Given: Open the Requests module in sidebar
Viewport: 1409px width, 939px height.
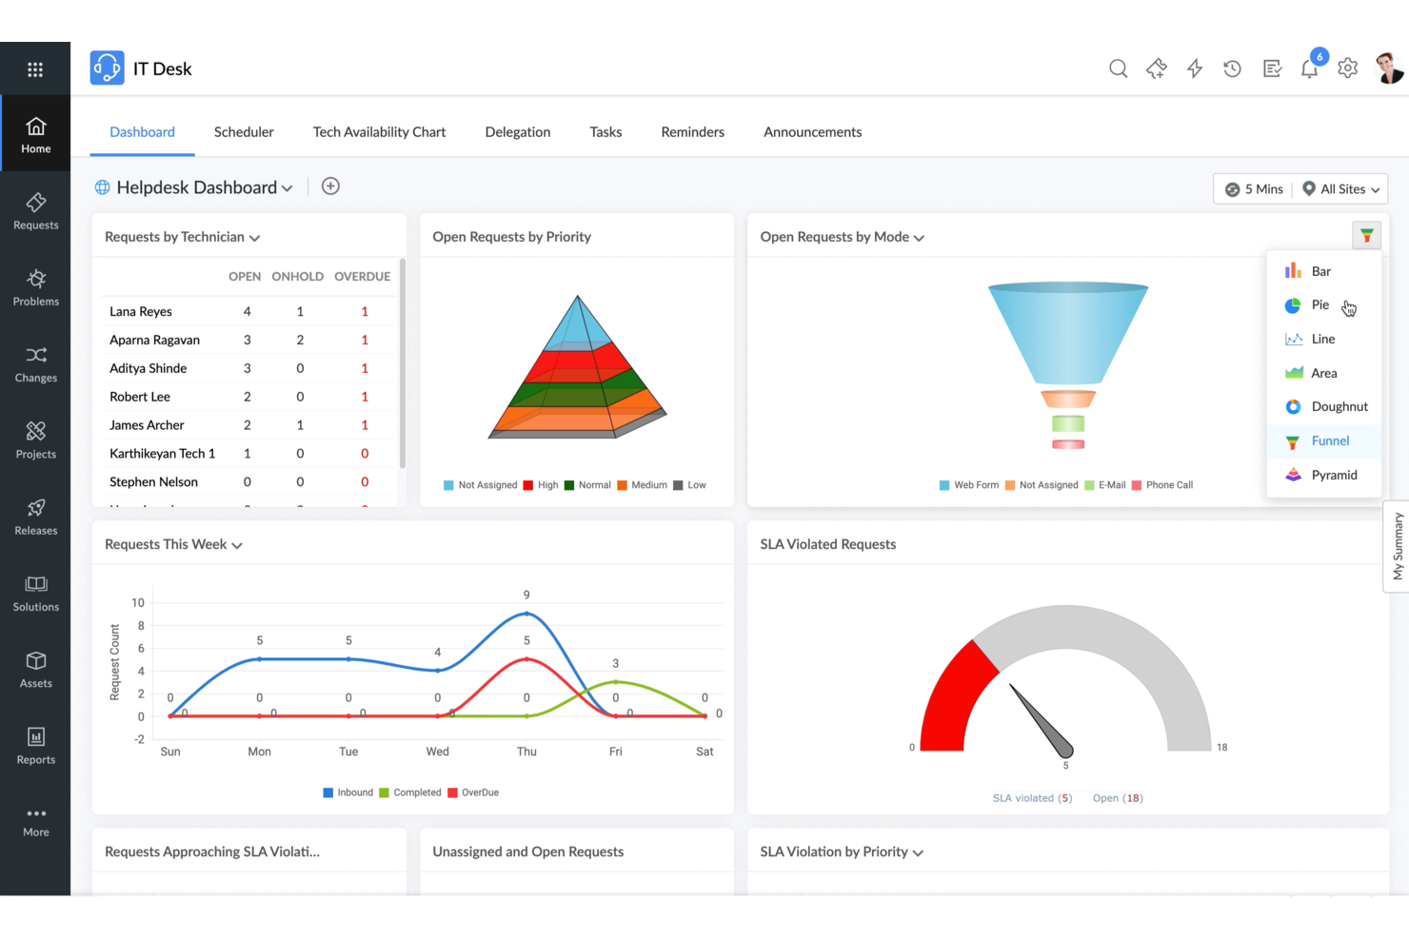Looking at the screenshot, I should click(35, 211).
